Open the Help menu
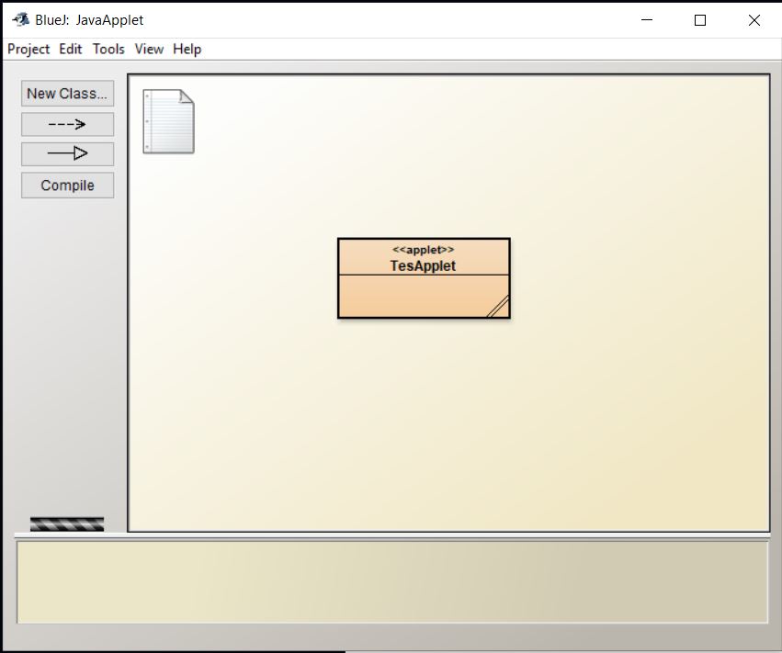Screen dimensions: 782x653 tap(187, 49)
